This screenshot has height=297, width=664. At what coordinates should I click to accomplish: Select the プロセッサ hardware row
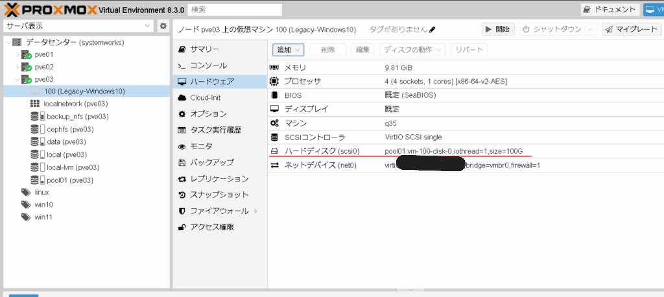coord(466,81)
